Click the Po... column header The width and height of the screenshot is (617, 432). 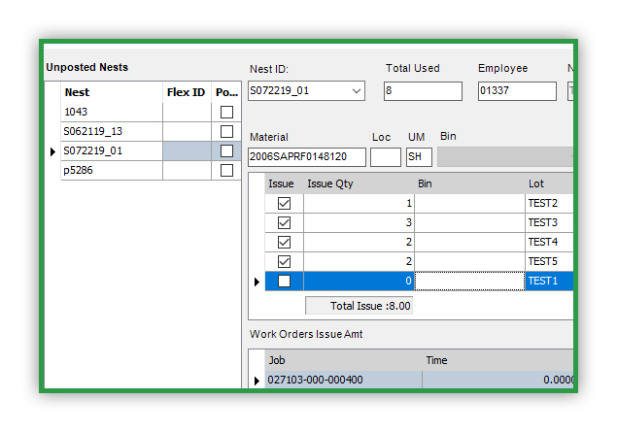[x=226, y=92]
